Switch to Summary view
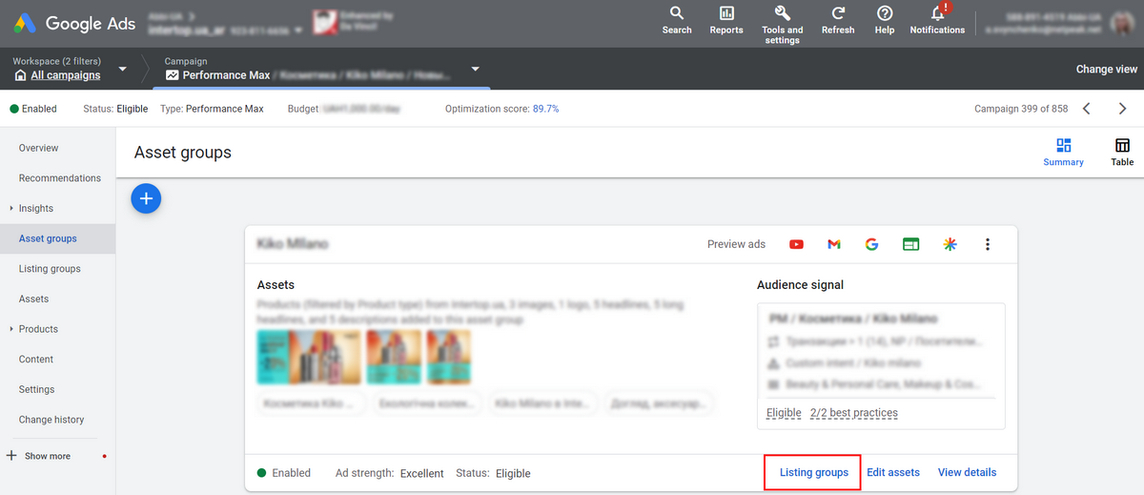This screenshot has width=1144, height=495. click(1063, 153)
